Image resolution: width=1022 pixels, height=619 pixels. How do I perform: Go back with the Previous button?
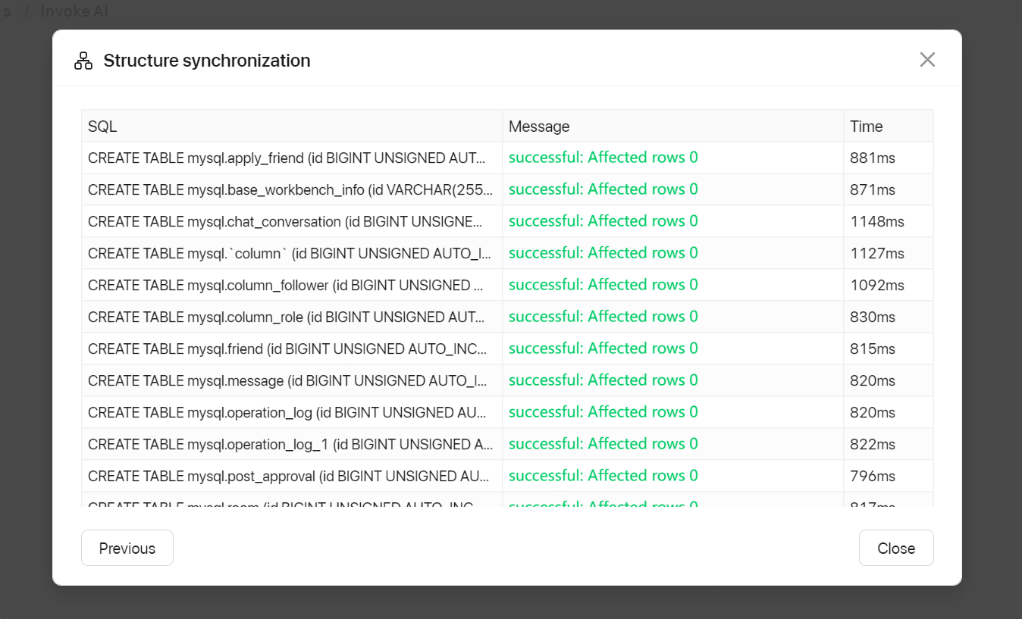click(127, 548)
